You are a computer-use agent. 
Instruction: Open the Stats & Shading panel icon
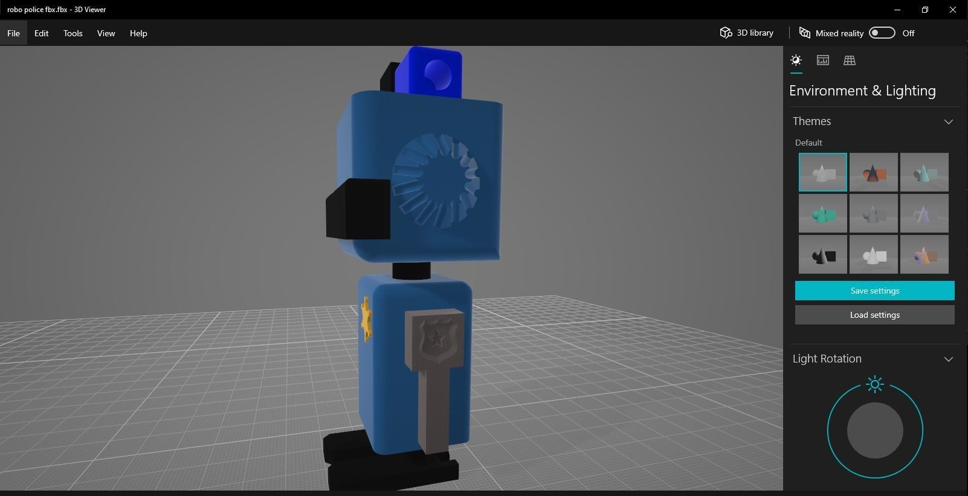pos(822,60)
